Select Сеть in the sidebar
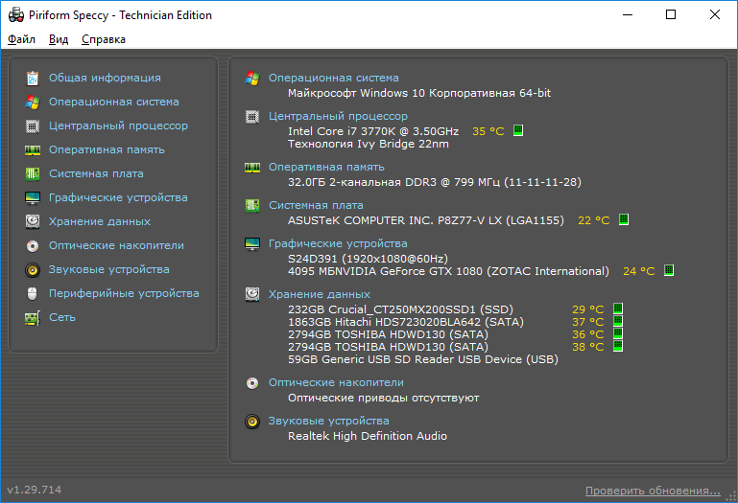 click(x=62, y=318)
